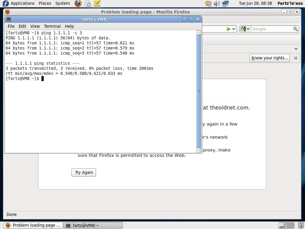Screen dimensions: 305x229
Task: Open the Fedora Applications menu icon
Action: [6, 3]
